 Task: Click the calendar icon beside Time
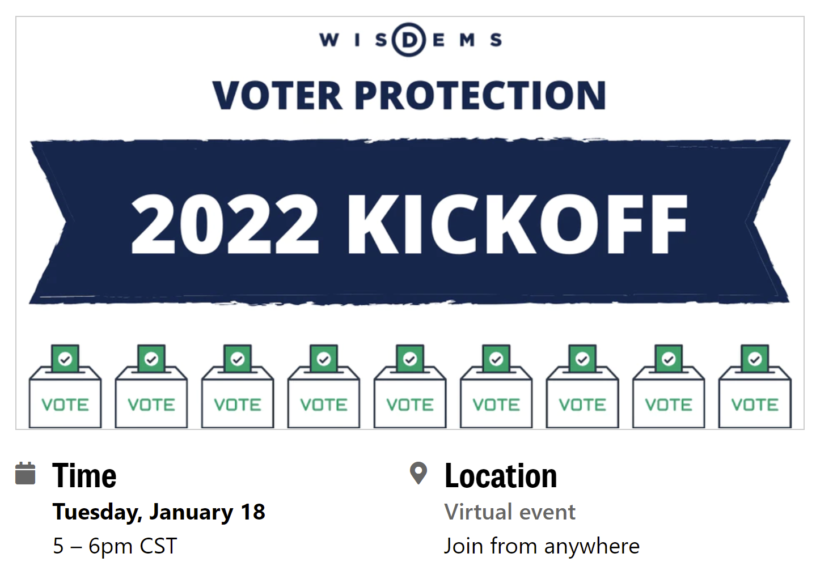point(25,474)
